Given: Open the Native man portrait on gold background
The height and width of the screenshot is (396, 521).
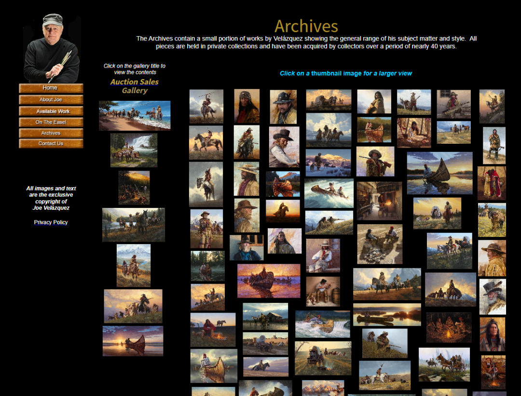Looking at the screenshot, I should 493,334.
